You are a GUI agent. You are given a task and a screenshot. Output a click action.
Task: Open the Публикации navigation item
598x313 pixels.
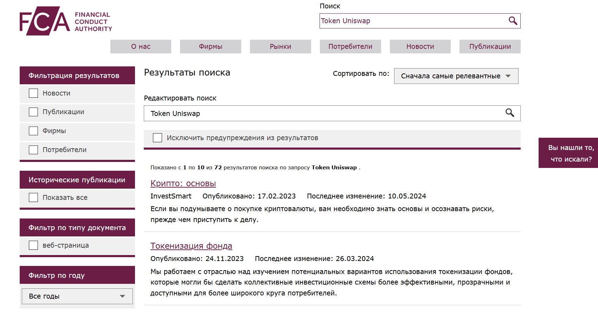(x=490, y=46)
